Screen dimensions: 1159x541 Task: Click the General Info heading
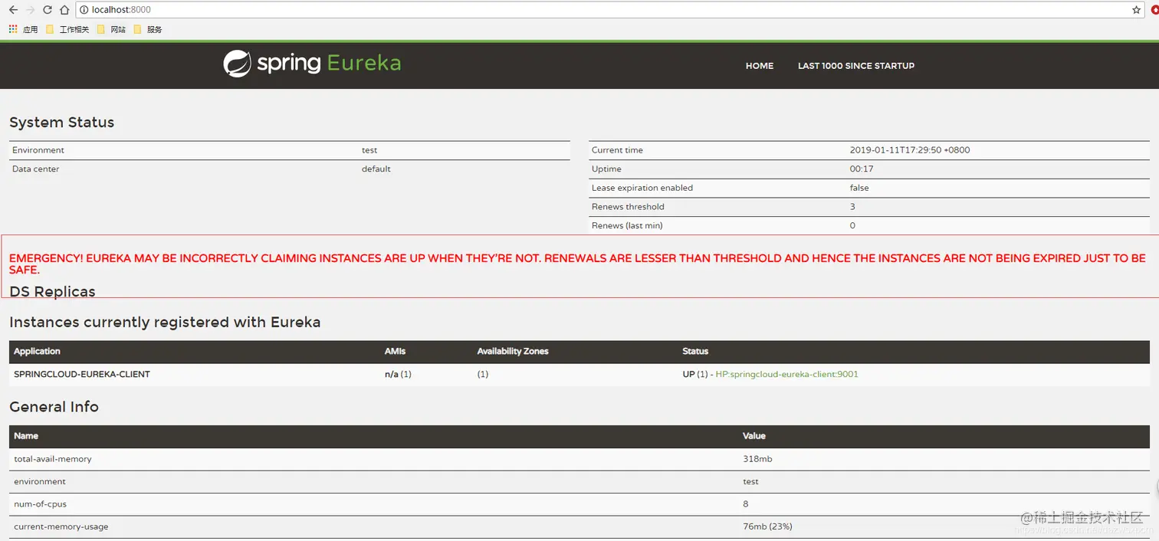pos(54,407)
